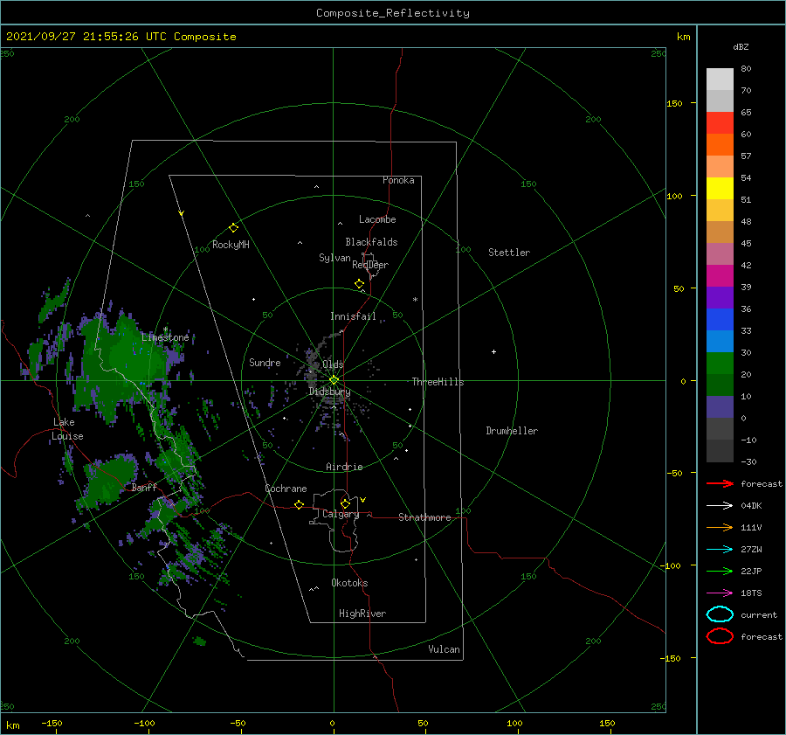Click the yellow diamond marker near RockyMH
The width and height of the screenshot is (786, 735).
[x=233, y=228]
